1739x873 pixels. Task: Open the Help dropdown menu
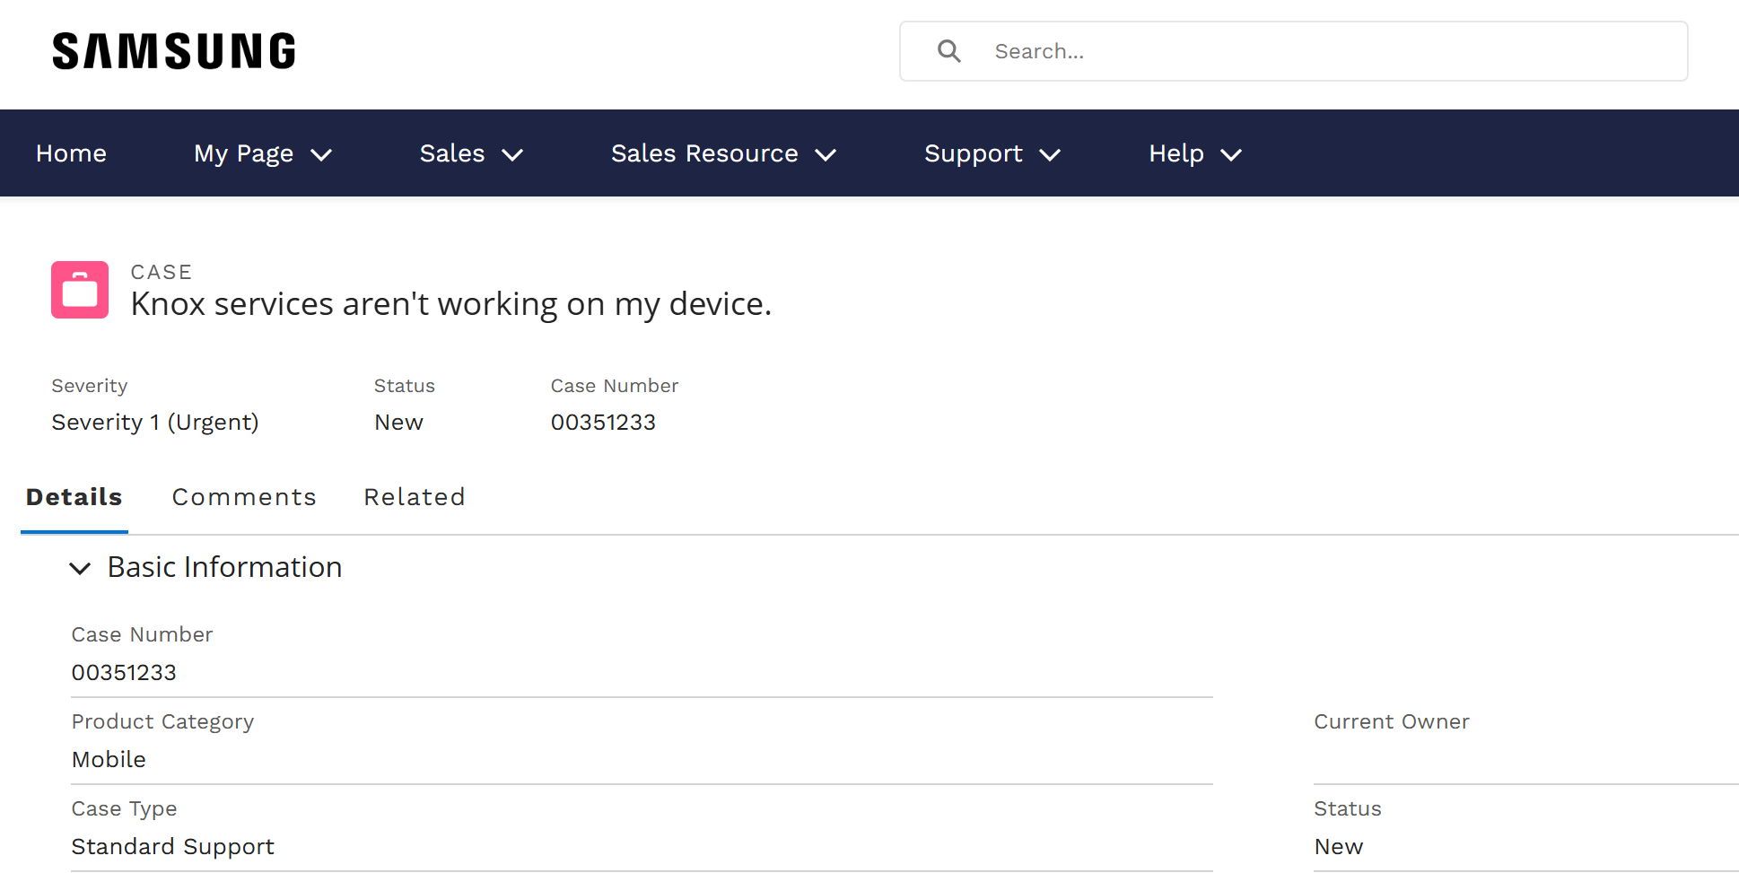click(1195, 153)
